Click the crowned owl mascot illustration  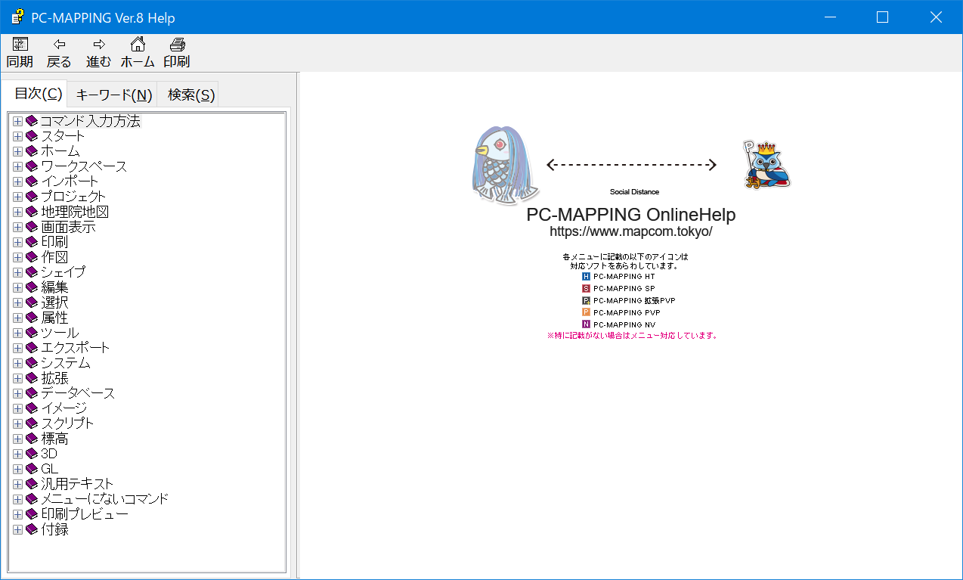pyautogui.click(x=766, y=164)
